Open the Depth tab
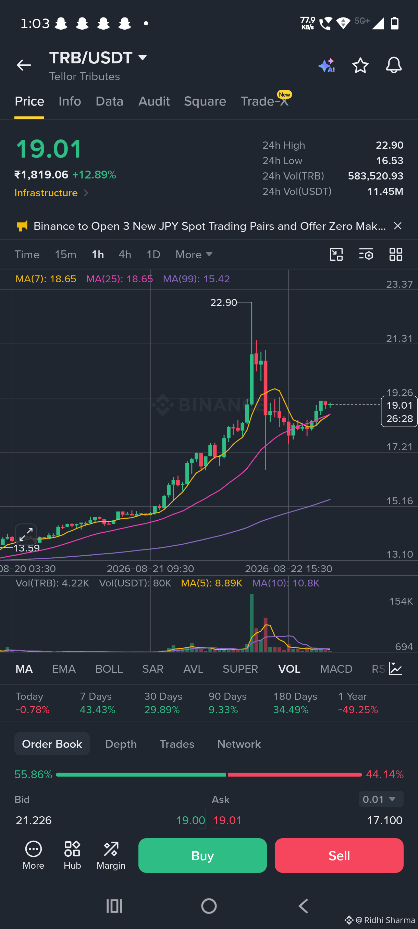 pyautogui.click(x=121, y=744)
